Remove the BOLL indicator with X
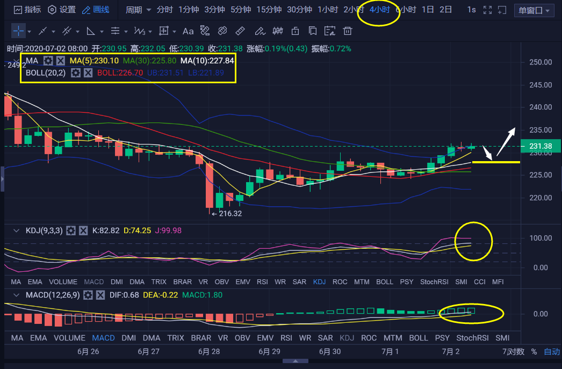The width and height of the screenshot is (562, 369). [88, 73]
